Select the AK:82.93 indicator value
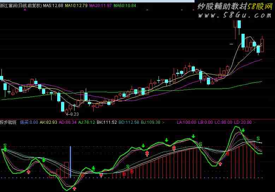The image size is (275, 192). pos(48,122)
